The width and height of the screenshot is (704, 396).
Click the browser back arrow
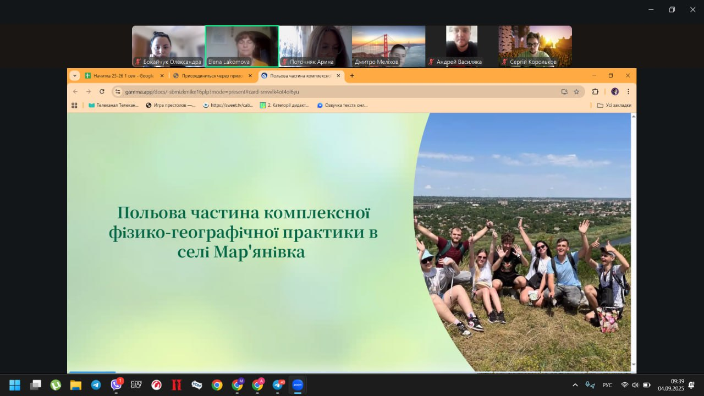point(75,92)
